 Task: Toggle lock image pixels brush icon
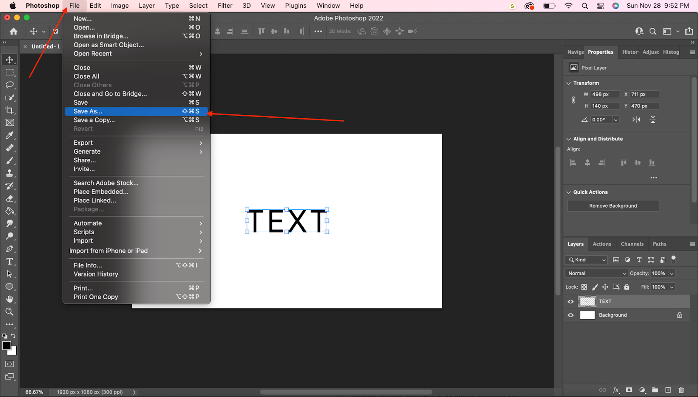click(595, 287)
